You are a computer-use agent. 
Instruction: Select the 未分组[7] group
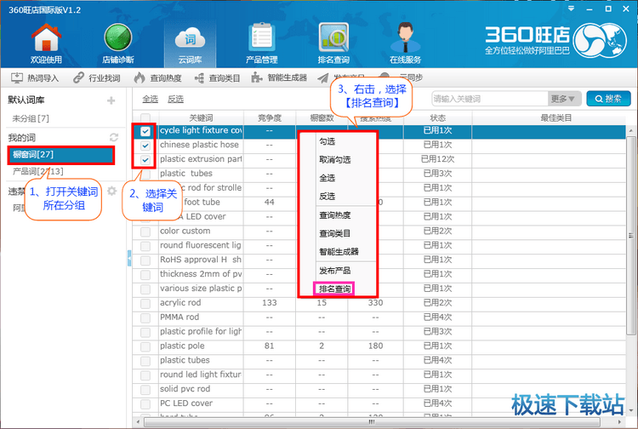(x=31, y=118)
